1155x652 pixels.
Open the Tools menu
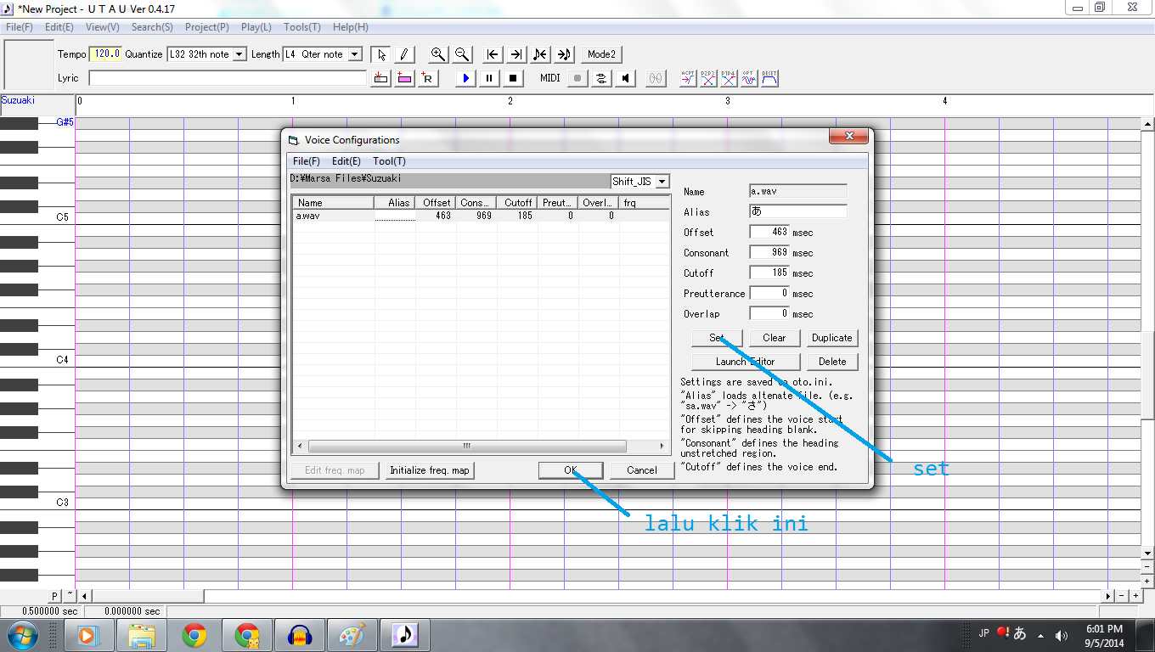[x=301, y=26]
